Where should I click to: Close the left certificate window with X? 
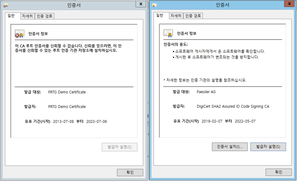pos(141,4)
